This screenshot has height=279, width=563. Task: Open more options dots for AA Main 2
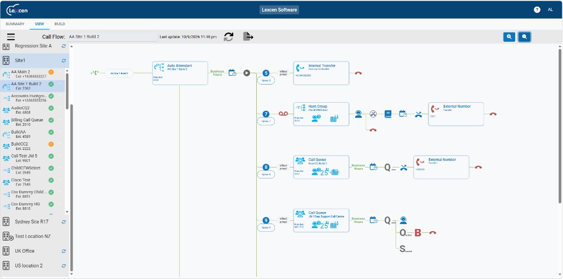pyautogui.click(x=60, y=72)
